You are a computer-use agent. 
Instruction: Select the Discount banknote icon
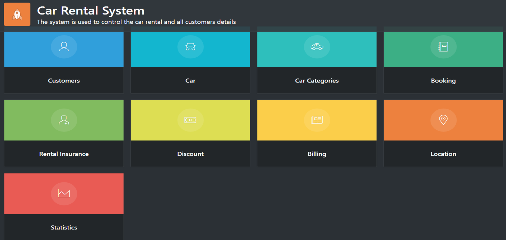[190, 120]
